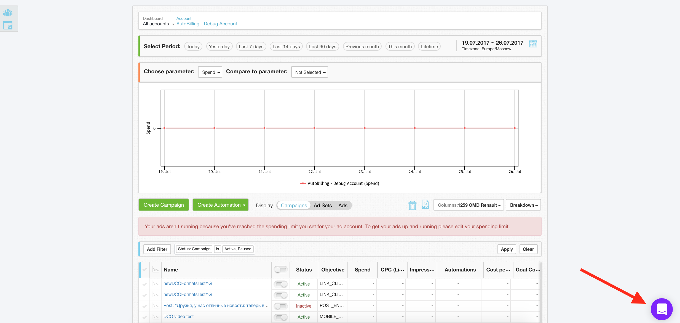Open the sidebar window settings icon

(x=8, y=25)
